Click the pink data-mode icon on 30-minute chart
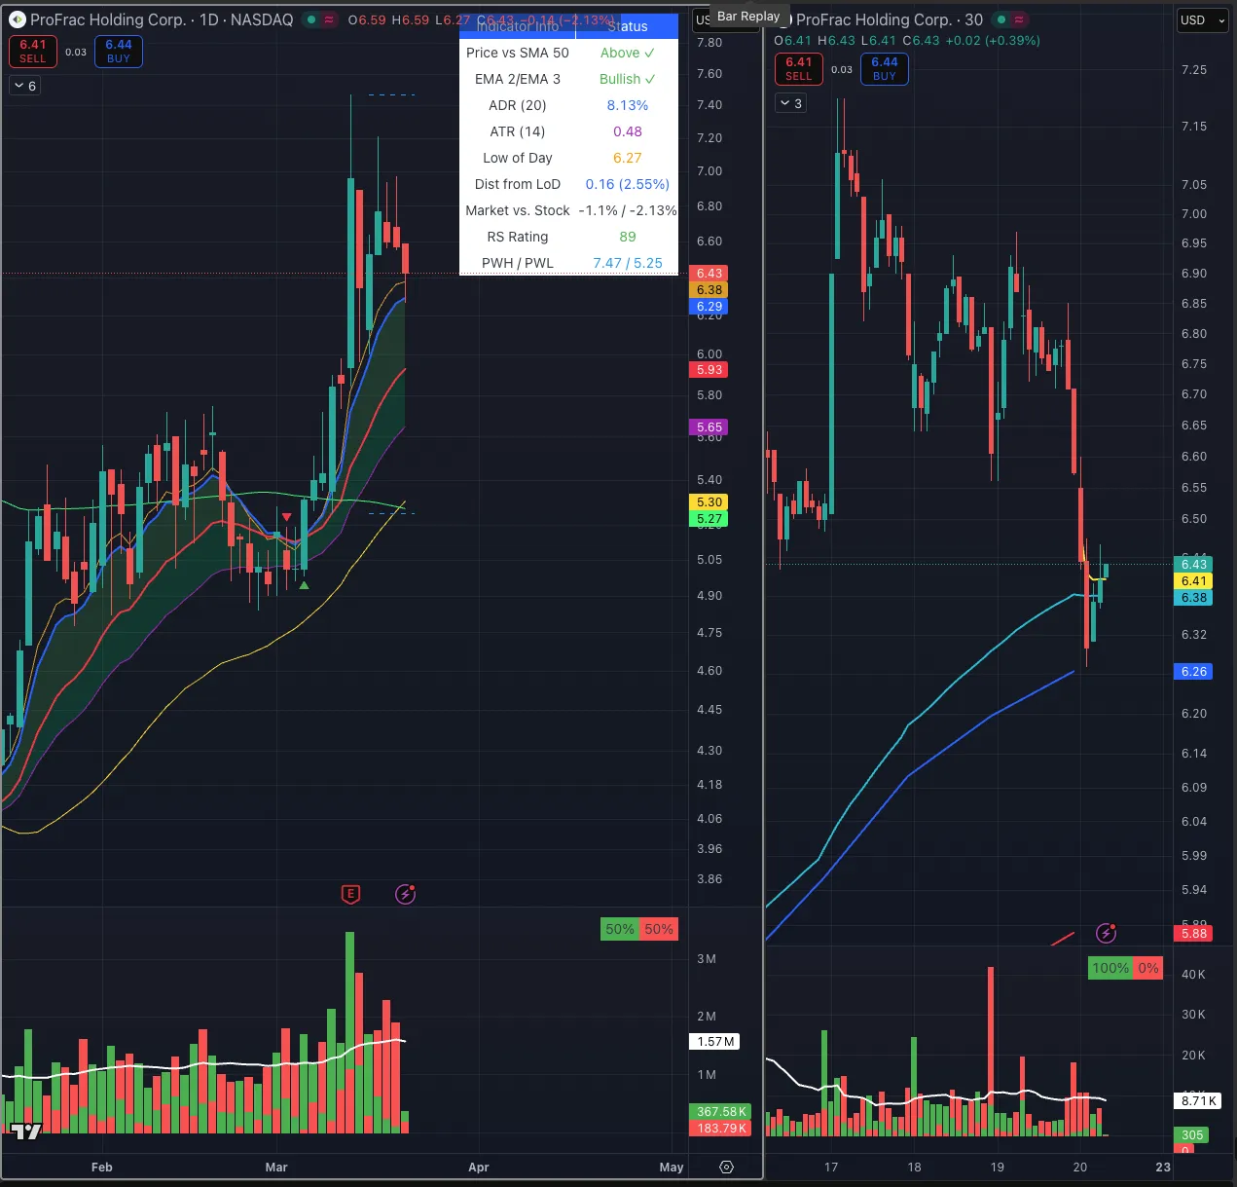This screenshot has height=1187, width=1237. pos(1019,19)
